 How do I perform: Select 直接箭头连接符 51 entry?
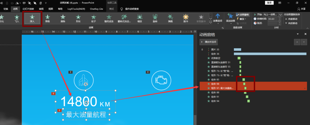pos(221,62)
